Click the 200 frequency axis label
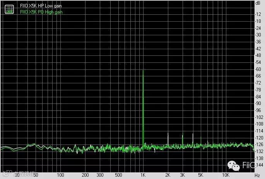The image size is (265, 179). [85, 175]
